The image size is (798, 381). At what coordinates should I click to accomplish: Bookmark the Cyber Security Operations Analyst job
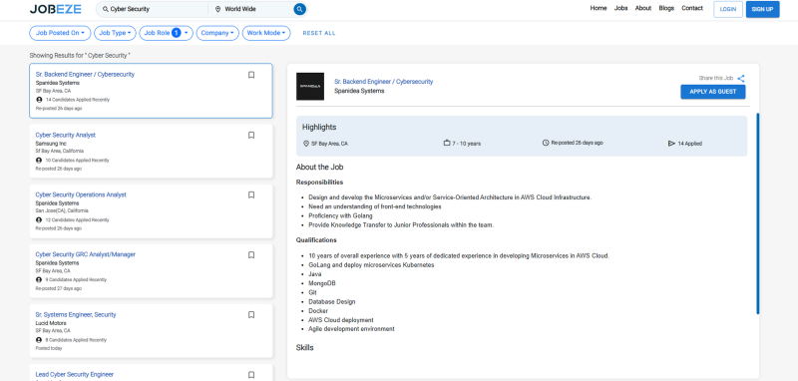click(x=251, y=194)
